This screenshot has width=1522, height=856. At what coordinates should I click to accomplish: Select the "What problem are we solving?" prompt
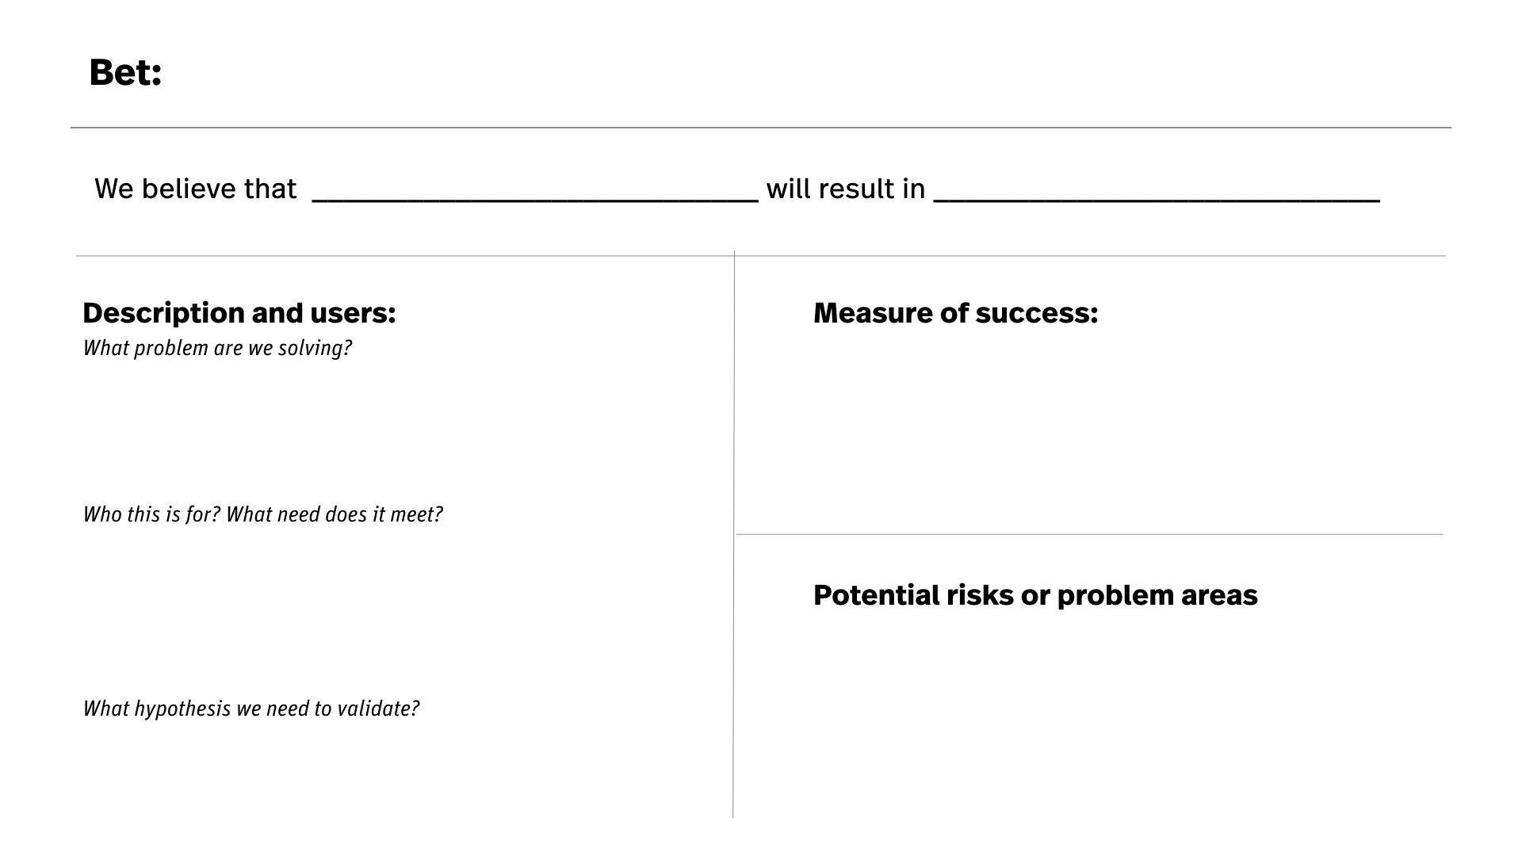tap(217, 348)
